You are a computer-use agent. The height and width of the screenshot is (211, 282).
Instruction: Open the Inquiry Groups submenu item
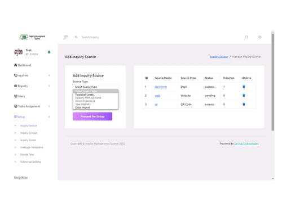[x=29, y=133]
